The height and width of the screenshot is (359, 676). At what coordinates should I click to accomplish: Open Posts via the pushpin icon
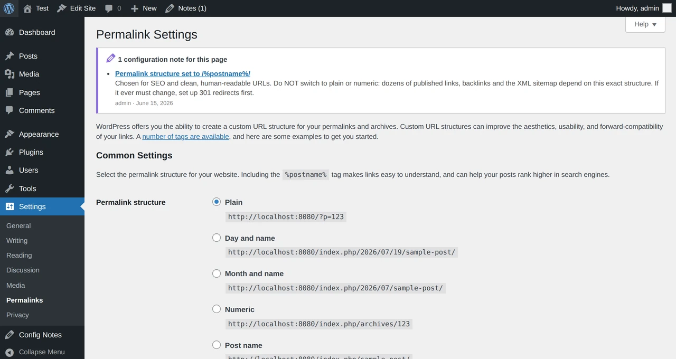[x=10, y=56]
